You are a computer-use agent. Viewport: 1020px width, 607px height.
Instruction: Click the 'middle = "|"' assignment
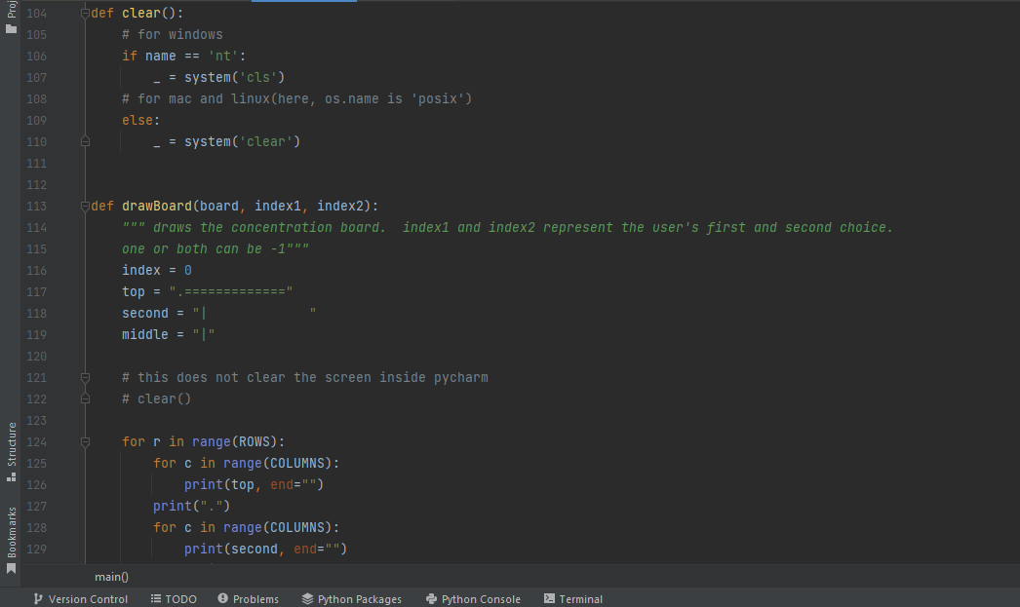(169, 335)
